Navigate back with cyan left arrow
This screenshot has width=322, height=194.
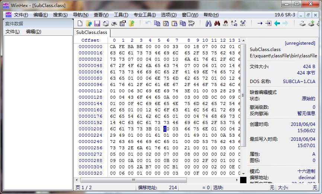(x=277, y=23)
